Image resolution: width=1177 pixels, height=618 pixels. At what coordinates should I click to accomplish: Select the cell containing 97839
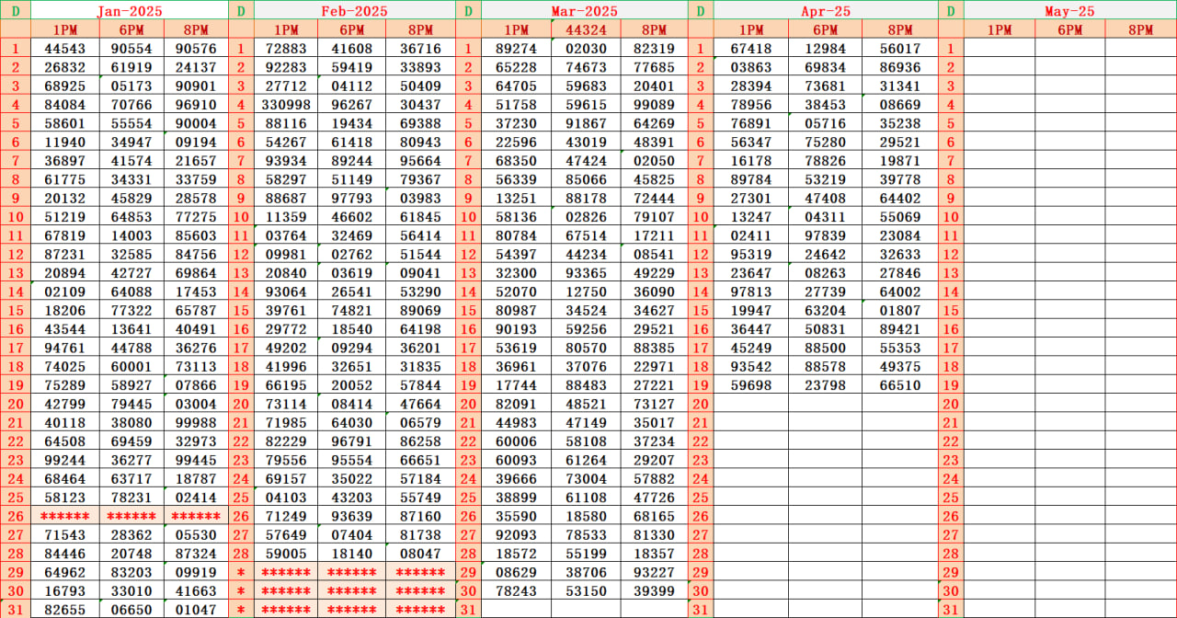click(x=825, y=235)
